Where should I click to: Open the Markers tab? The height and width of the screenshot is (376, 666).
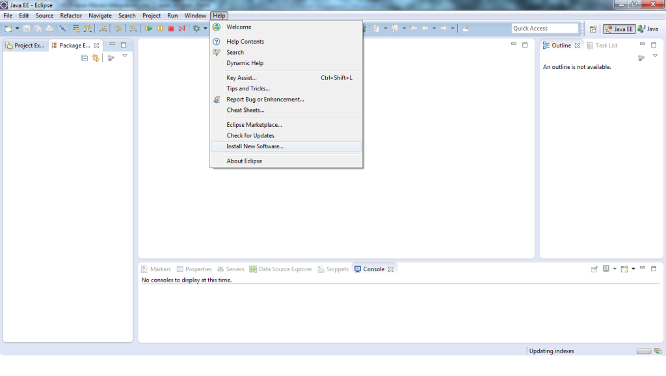(156, 269)
